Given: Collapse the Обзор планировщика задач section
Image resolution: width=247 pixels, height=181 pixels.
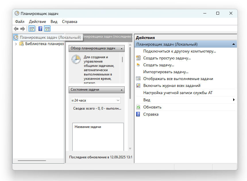Looking at the screenshot, I should coord(121,48).
